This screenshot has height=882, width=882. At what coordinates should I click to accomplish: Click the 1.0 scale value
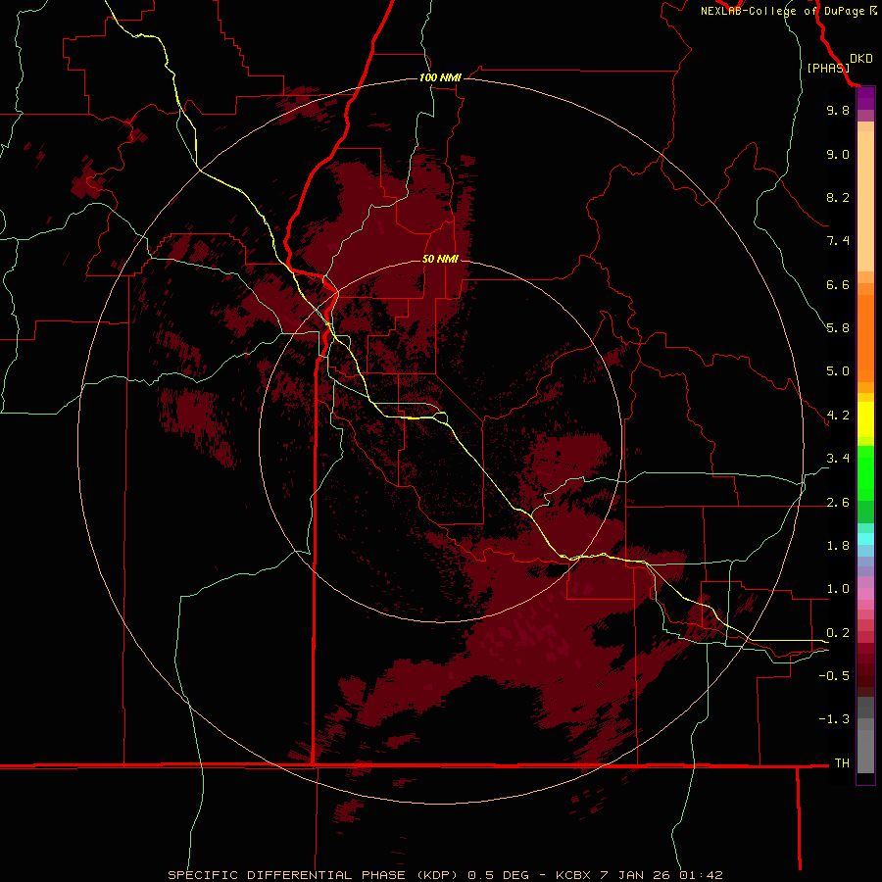(x=838, y=589)
